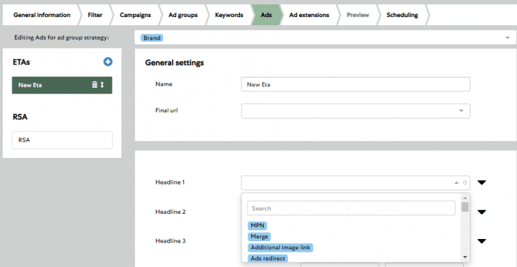Choose Ads redirect option

267,258
